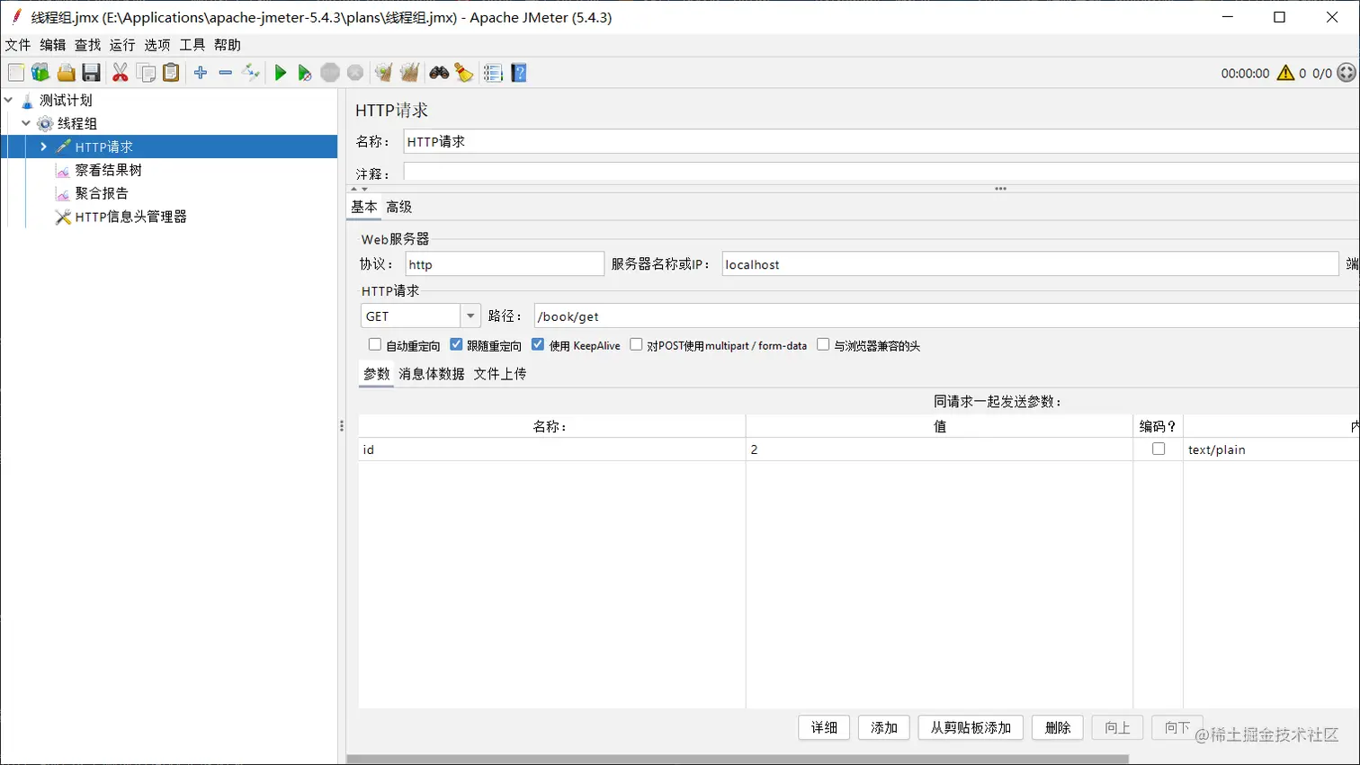Image resolution: width=1360 pixels, height=765 pixels.
Task: Tick the 编码 checkbox in the id row
Action: 1159,449
